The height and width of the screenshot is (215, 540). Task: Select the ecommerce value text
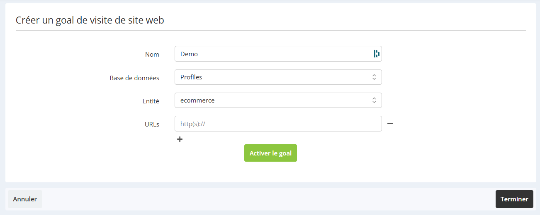[x=197, y=100]
